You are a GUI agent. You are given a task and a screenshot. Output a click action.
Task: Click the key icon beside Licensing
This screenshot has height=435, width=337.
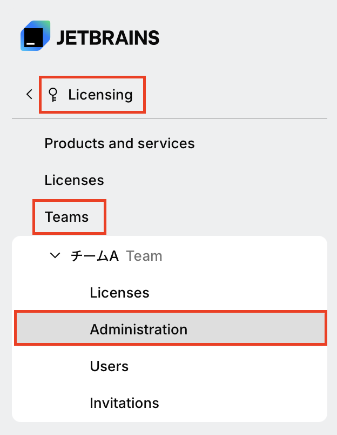pos(53,95)
